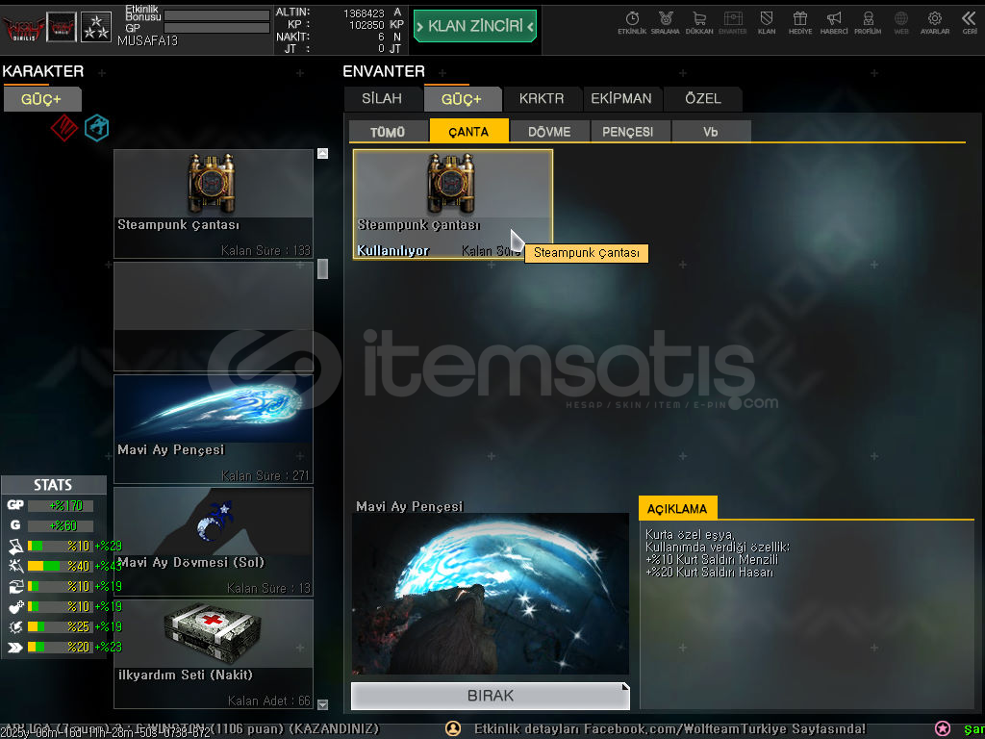Click the BIRAK button
The image size is (985, 739).
click(490, 696)
